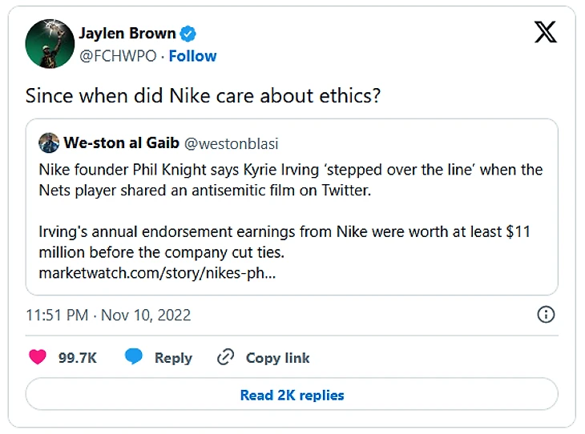The image size is (585, 434).
Task: Click the X logo icon
Action: click(x=545, y=33)
